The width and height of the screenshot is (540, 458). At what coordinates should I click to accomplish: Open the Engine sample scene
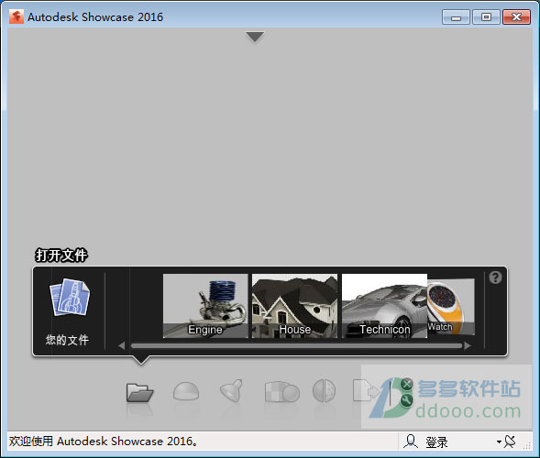205,306
